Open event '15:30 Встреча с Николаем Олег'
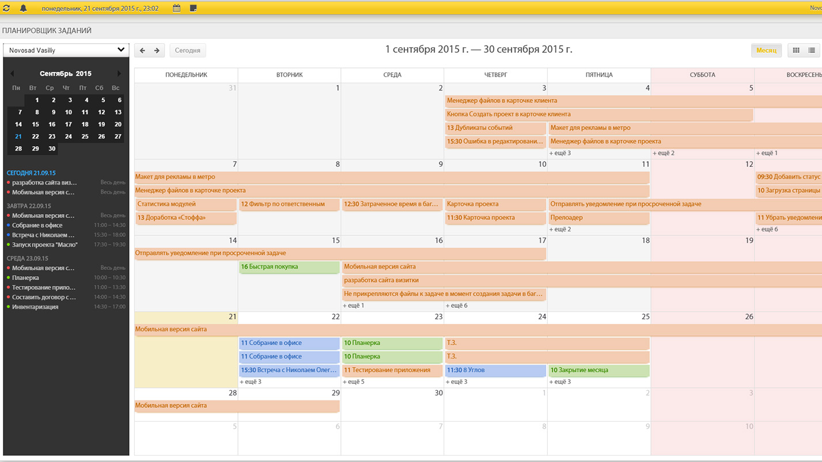Image resolution: width=822 pixels, height=462 pixels. click(x=289, y=371)
